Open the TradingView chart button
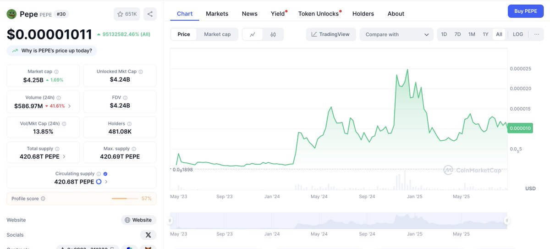Screen dimensions: 550x249 (x=331, y=34)
